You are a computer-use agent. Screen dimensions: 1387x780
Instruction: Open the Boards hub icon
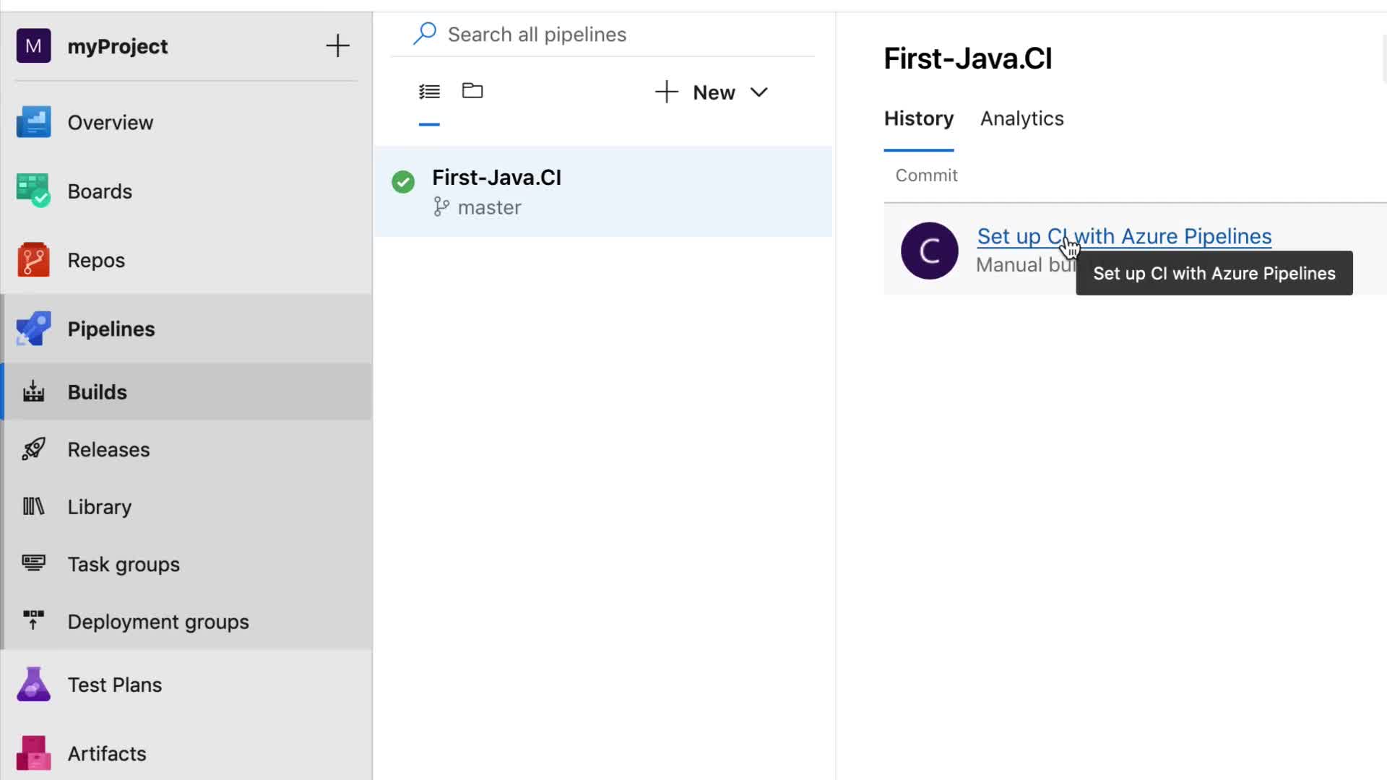click(x=33, y=191)
